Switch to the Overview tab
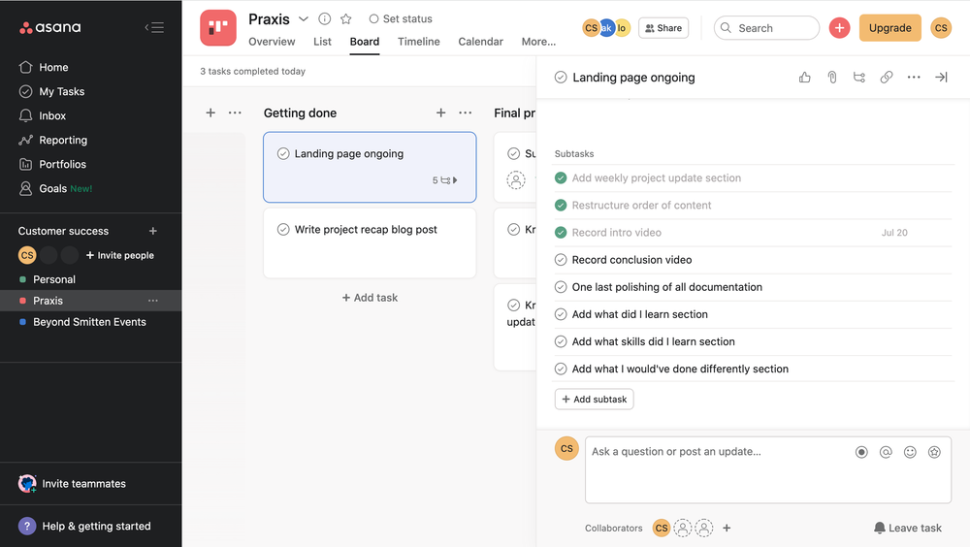Screen dimensions: 970x547 pos(272,42)
